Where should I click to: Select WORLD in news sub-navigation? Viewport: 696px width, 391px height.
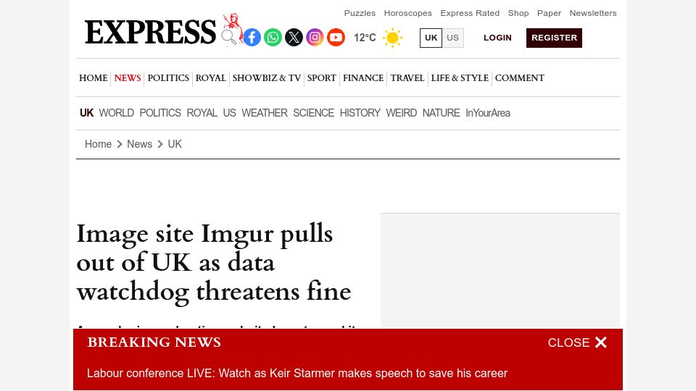click(116, 113)
